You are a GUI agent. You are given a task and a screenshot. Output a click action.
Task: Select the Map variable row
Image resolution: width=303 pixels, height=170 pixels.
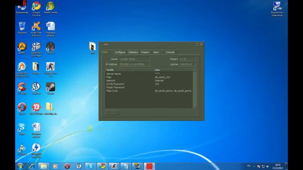[x=149, y=77]
